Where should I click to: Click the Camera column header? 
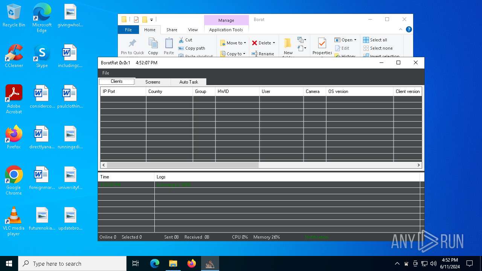[x=314, y=91]
